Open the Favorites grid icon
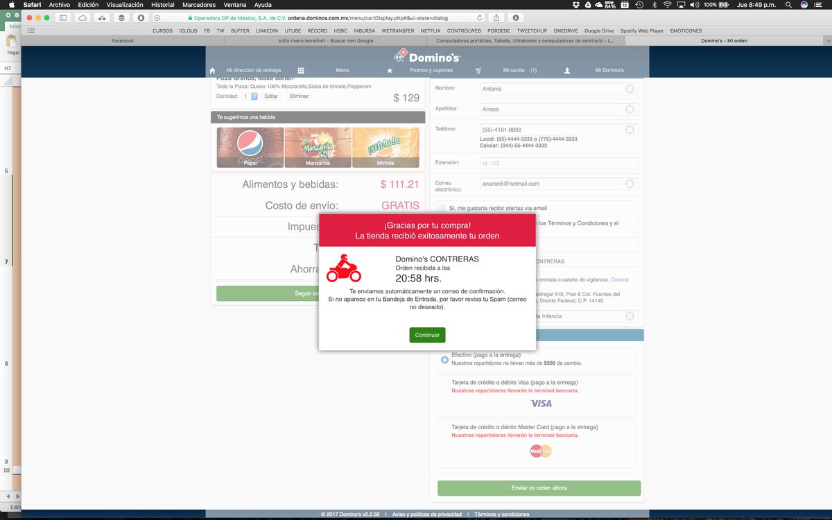 (x=31, y=31)
